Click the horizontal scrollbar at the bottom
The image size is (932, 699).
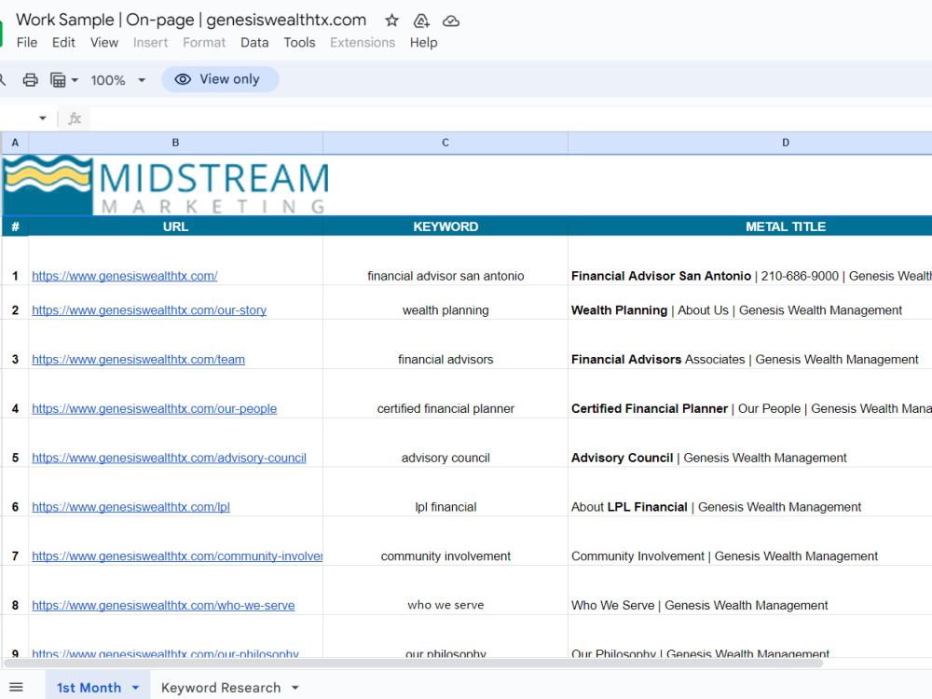coord(413,664)
